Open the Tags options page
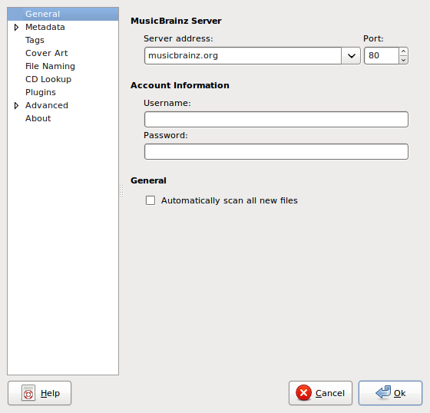The height and width of the screenshot is (413, 430). [35, 41]
